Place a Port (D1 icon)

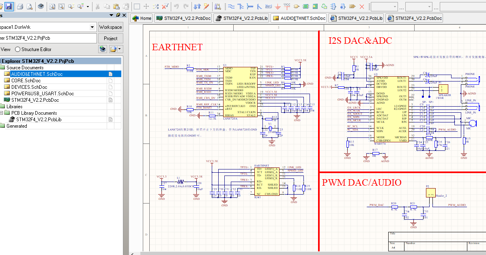pyautogui.click(x=352, y=6)
